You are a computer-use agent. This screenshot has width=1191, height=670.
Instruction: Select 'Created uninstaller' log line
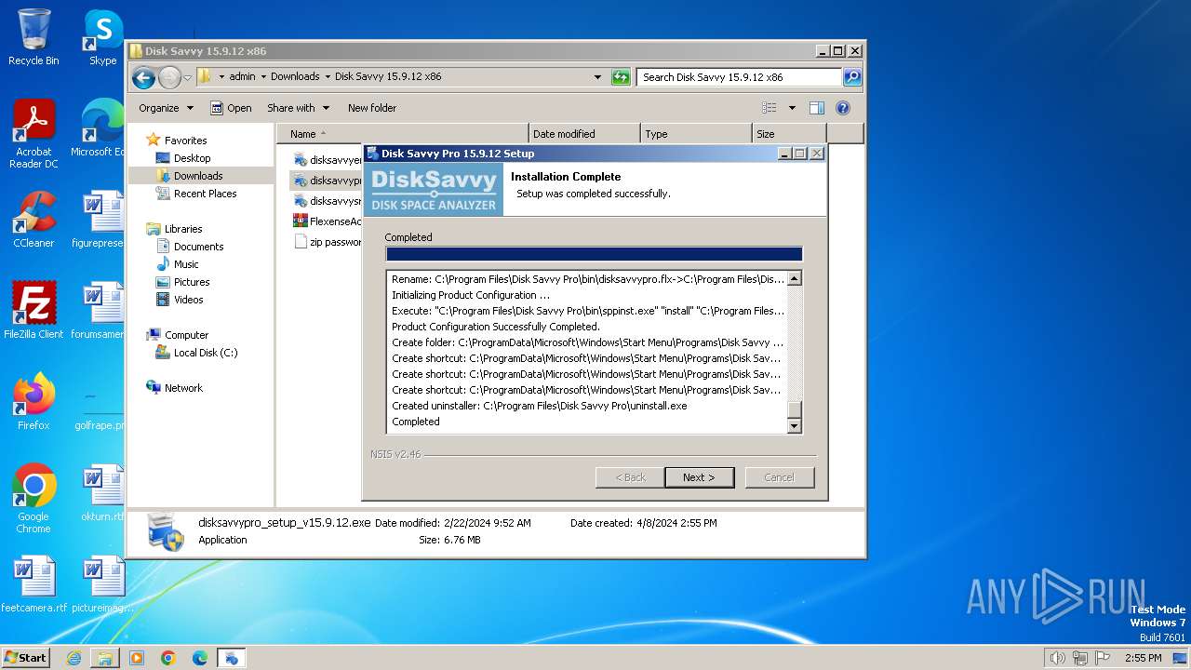pyautogui.click(x=540, y=406)
